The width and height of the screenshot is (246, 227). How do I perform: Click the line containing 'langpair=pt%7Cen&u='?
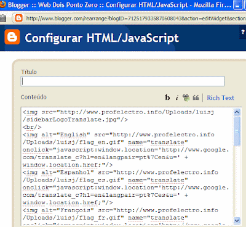pyautogui.click(x=105, y=157)
